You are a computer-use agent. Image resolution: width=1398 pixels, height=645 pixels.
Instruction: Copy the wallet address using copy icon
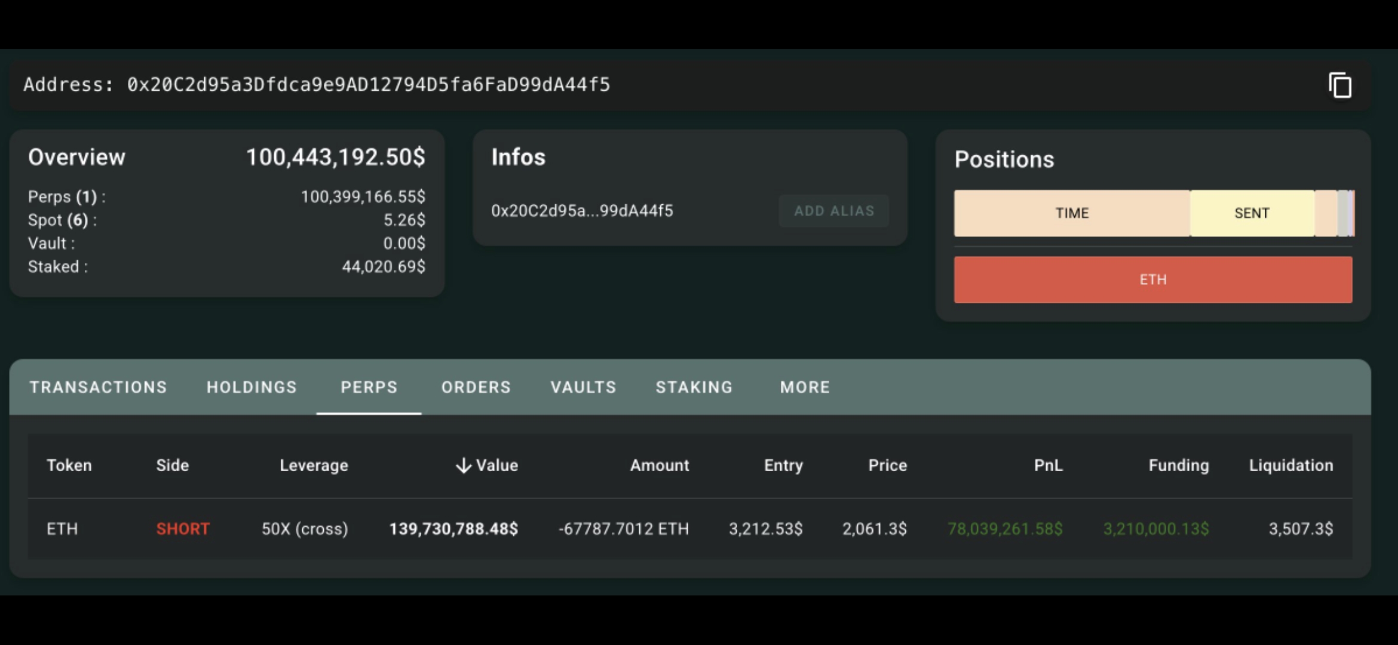click(x=1339, y=85)
